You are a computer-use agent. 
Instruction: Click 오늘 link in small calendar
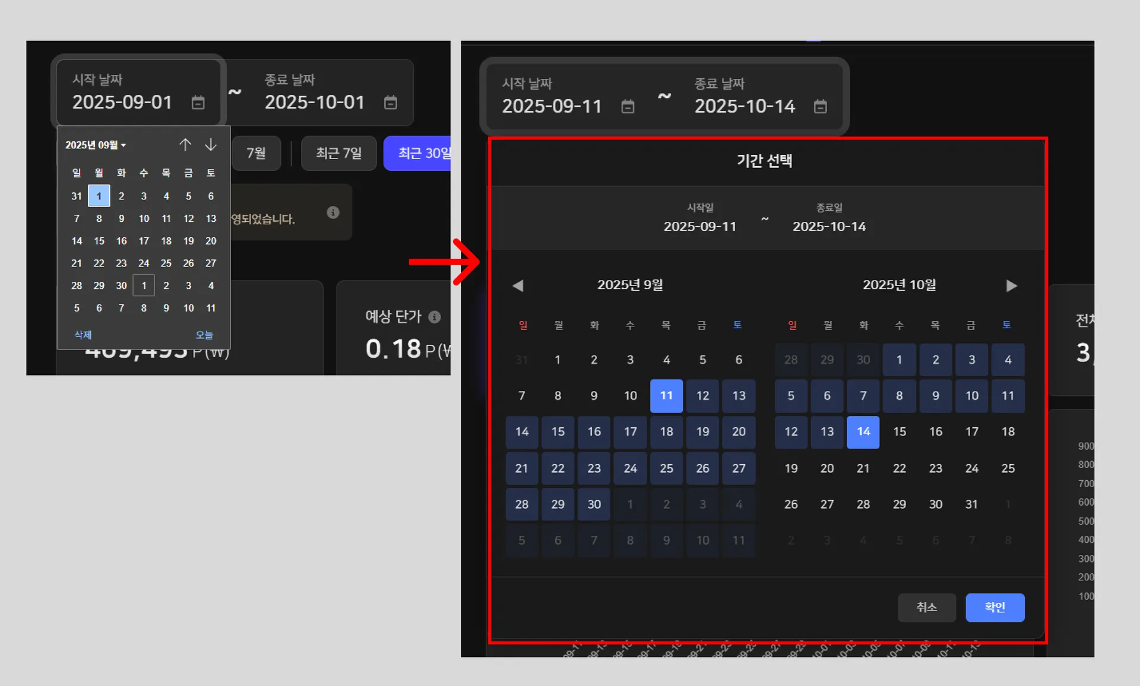[204, 335]
